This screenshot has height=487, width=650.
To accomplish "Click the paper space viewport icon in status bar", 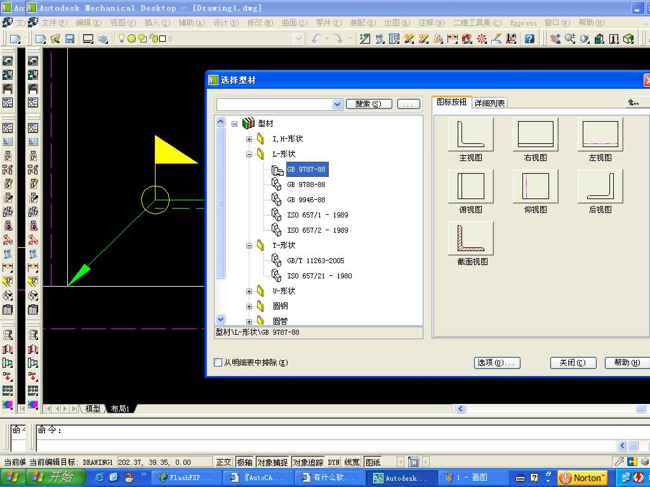I will click(413, 462).
